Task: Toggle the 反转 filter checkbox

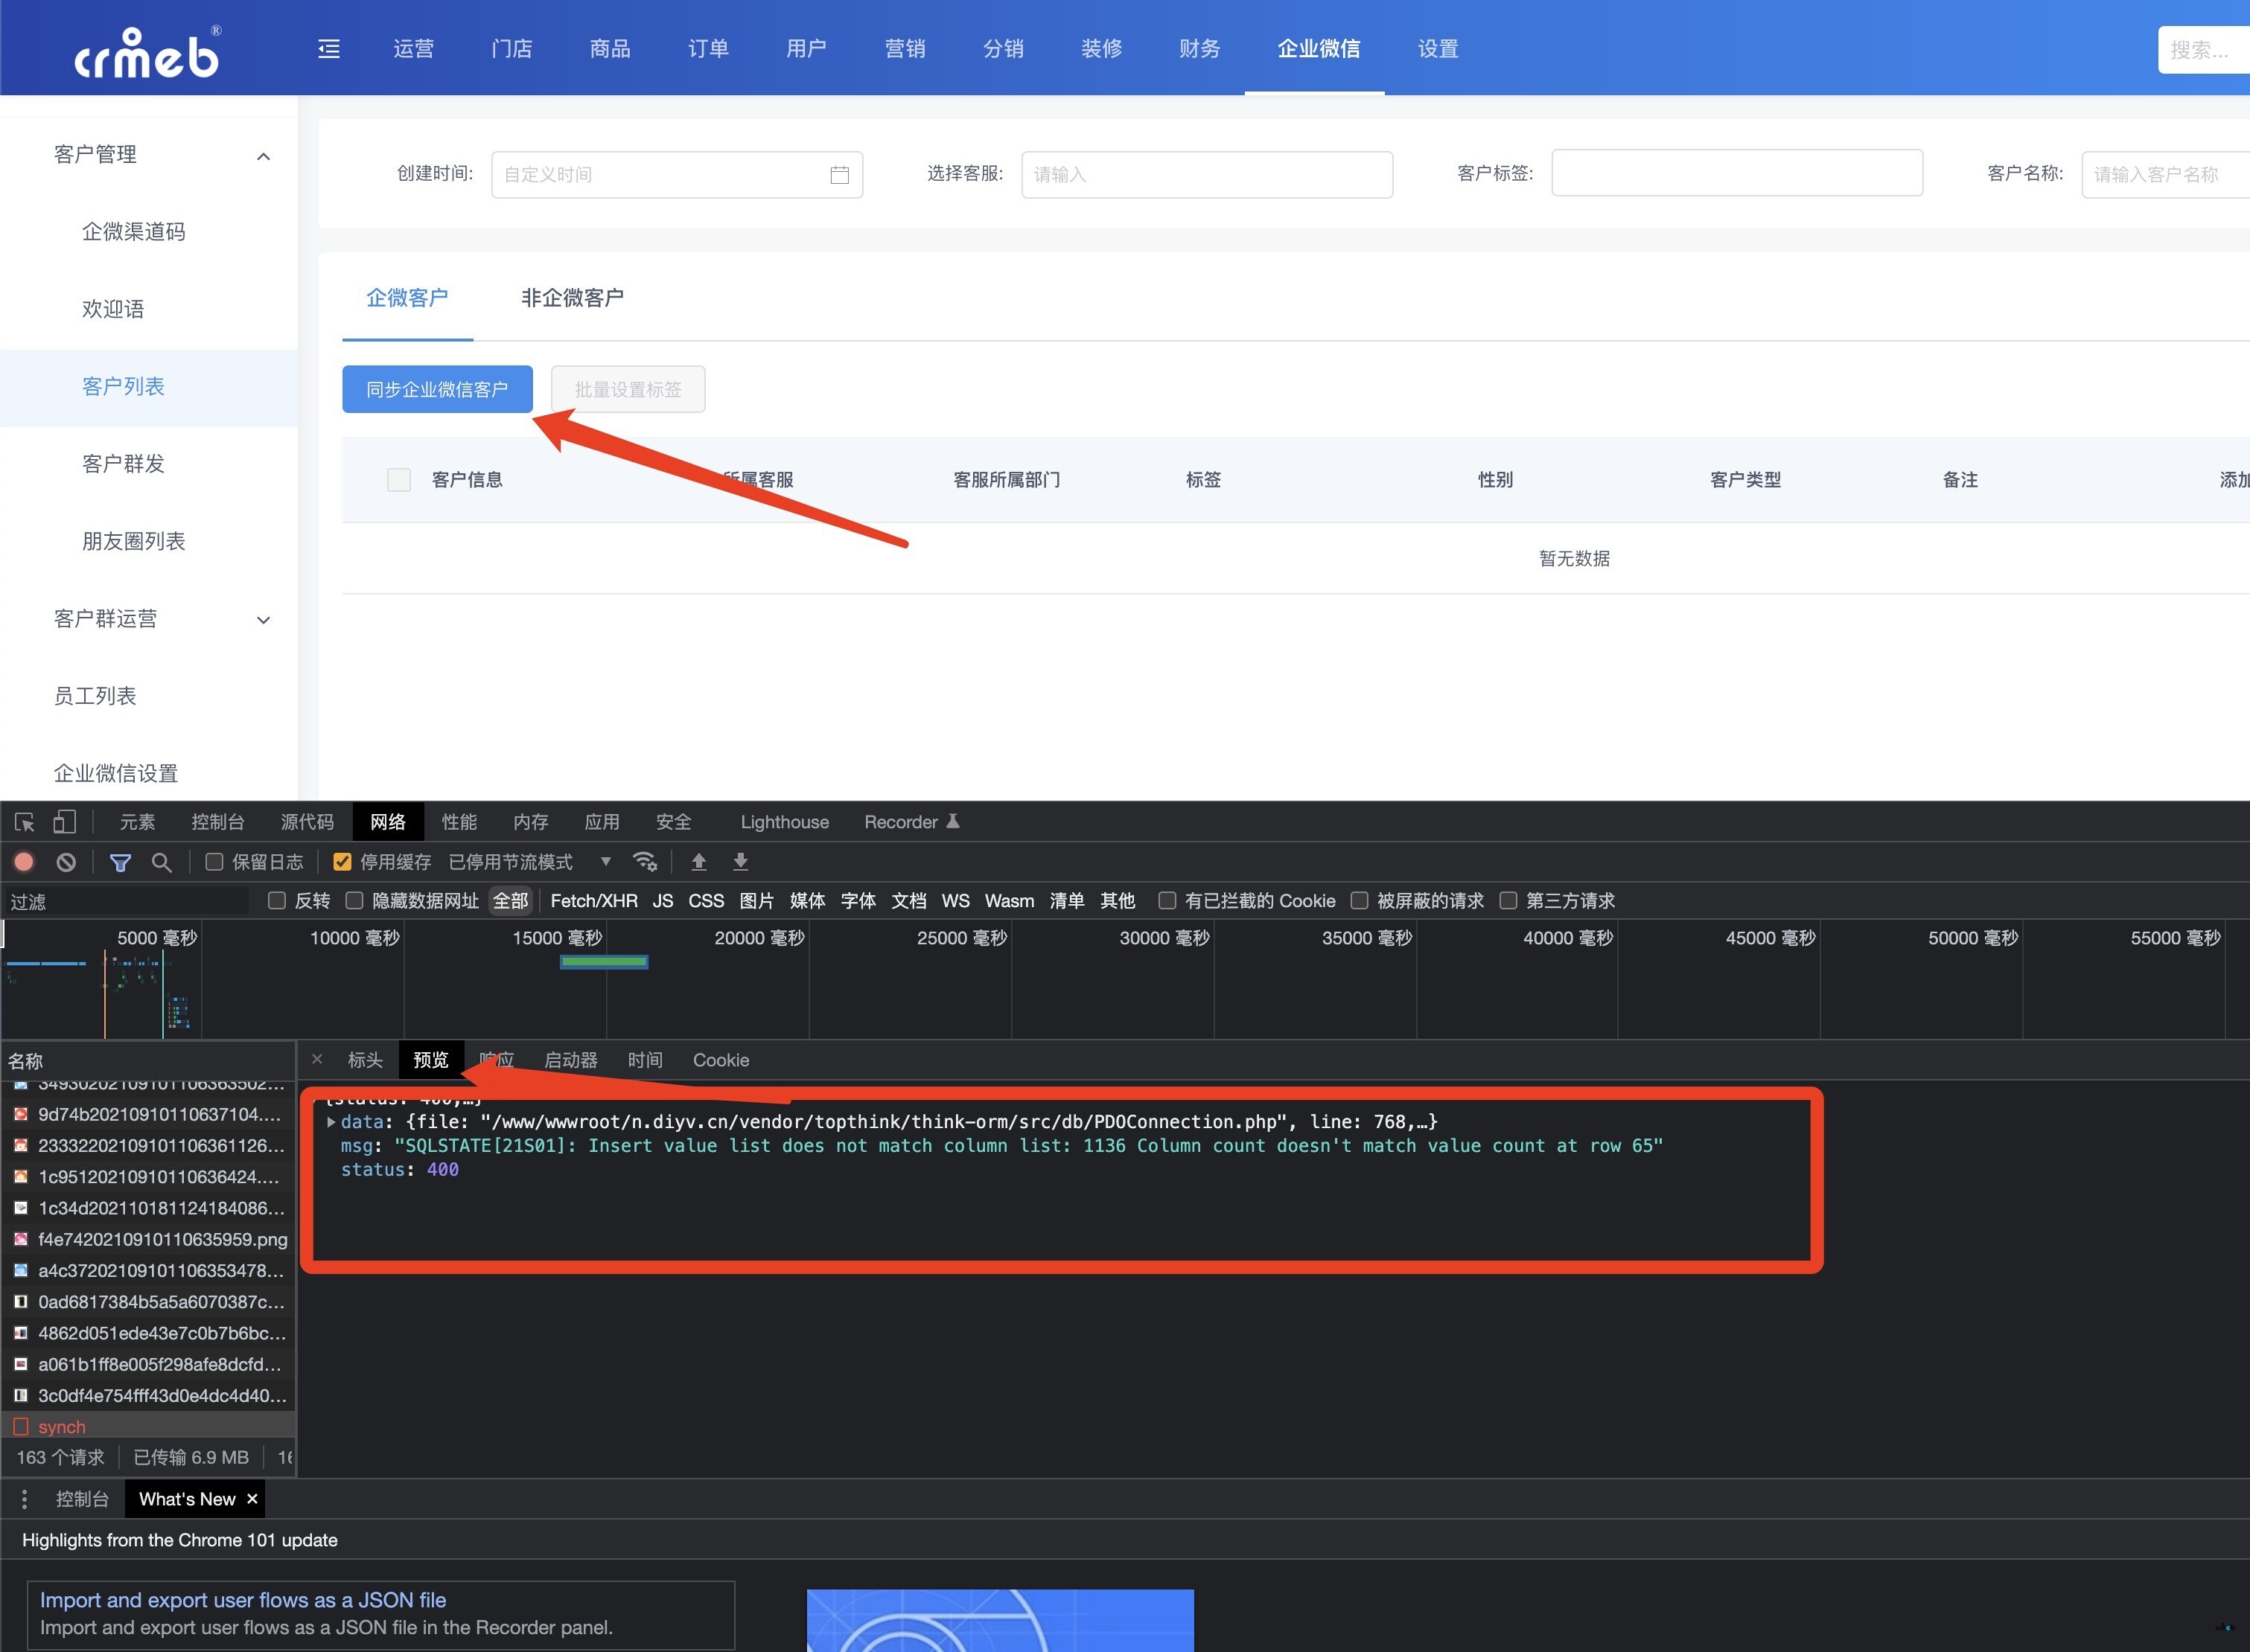Action: pyautogui.click(x=277, y=901)
